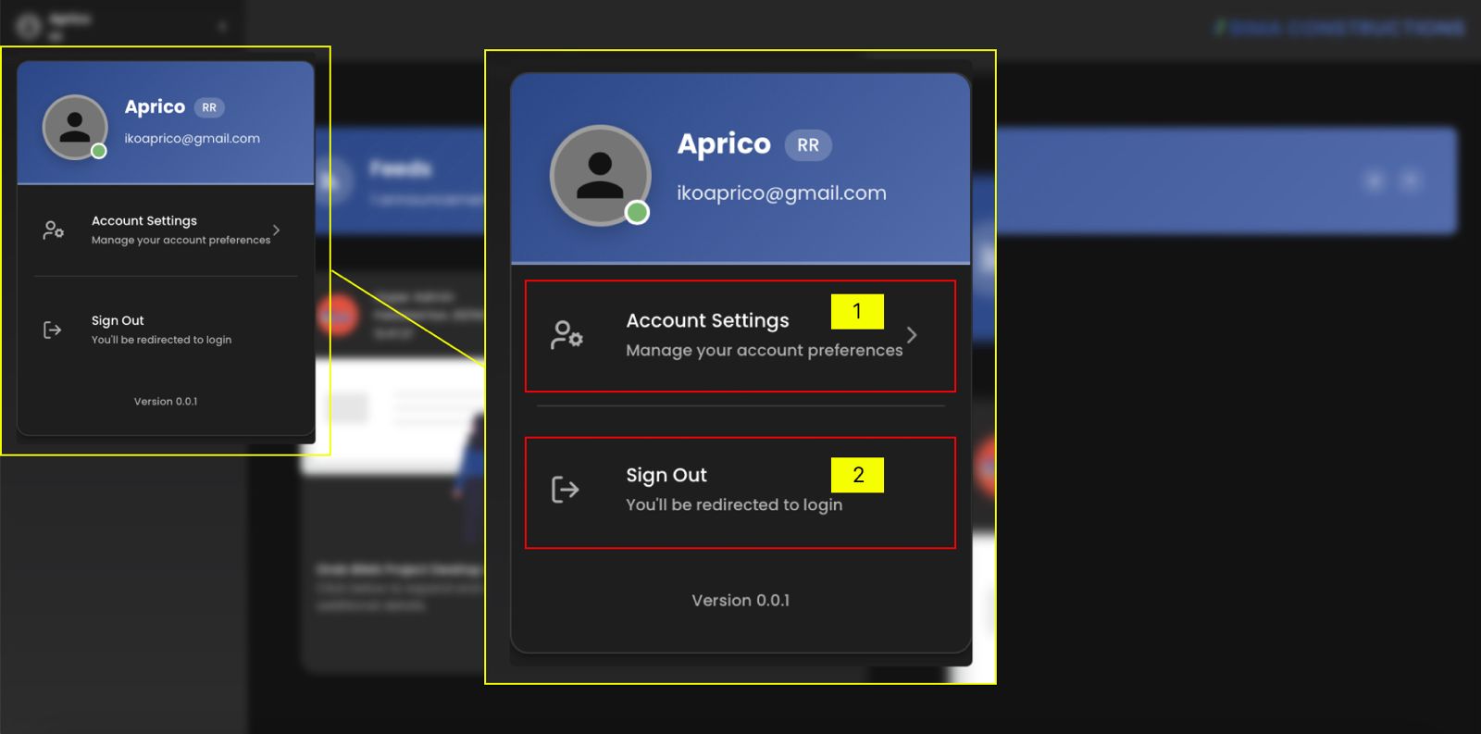Click the Aprico name in the smaller menu

coord(155,106)
